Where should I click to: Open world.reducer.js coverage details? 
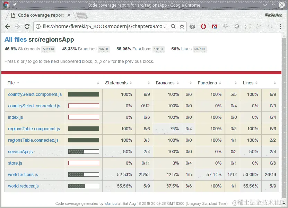[x=23, y=186]
